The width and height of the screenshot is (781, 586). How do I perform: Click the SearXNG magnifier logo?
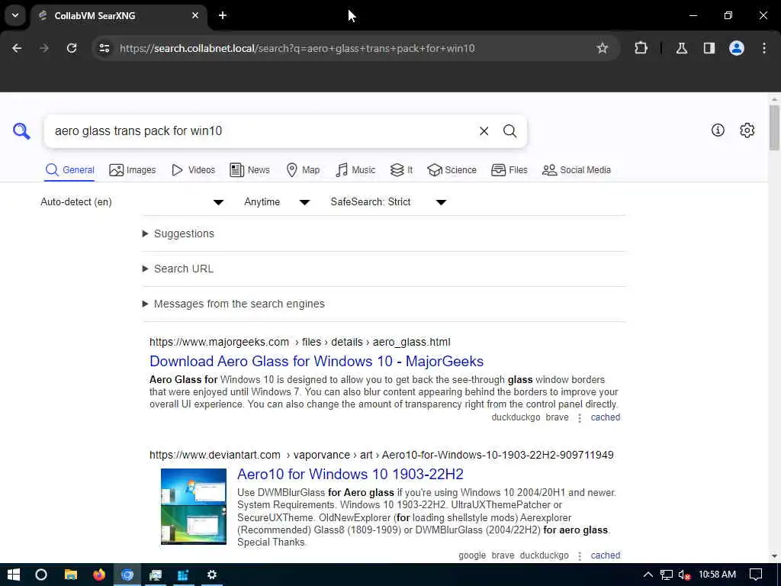(21, 131)
